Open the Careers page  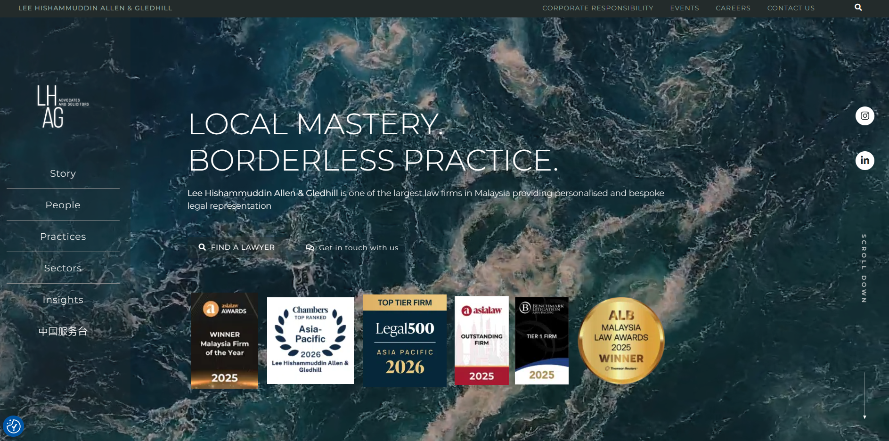(733, 8)
